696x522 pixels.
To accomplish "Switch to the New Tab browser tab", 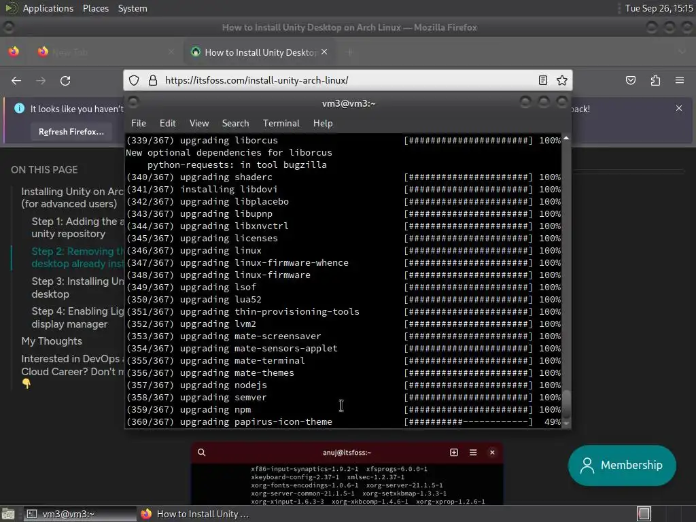I will click(x=105, y=52).
